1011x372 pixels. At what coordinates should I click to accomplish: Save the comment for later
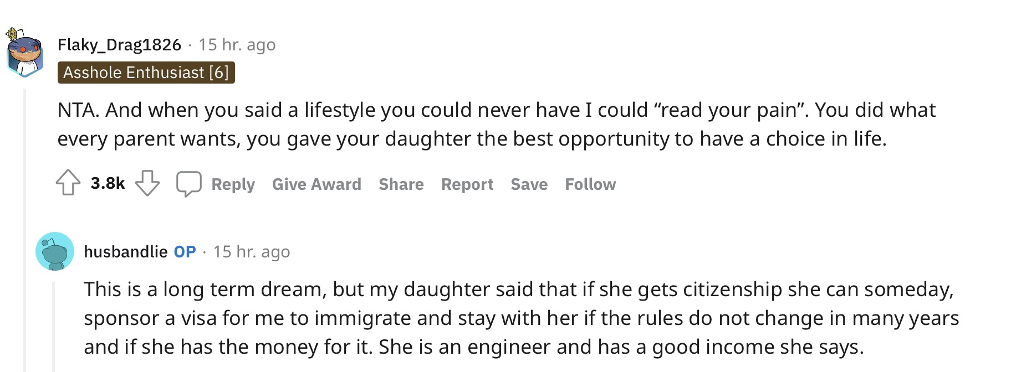pos(529,184)
